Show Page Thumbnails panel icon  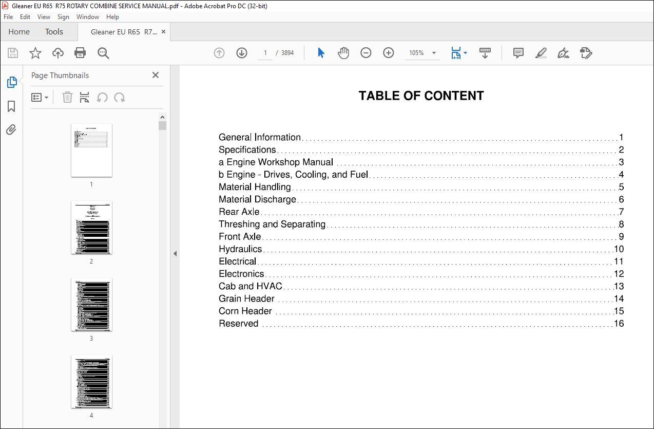click(x=11, y=82)
